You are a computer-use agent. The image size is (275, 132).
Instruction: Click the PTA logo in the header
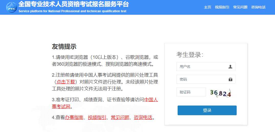[12, 7]
